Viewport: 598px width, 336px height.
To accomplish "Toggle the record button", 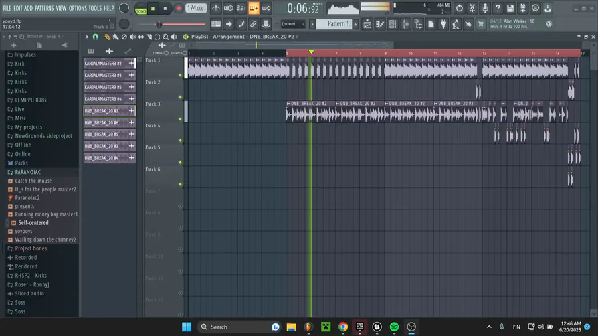I will point(179,8).
